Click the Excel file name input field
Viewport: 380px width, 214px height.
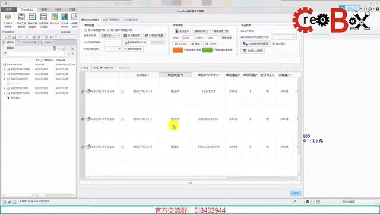(284, 31)
